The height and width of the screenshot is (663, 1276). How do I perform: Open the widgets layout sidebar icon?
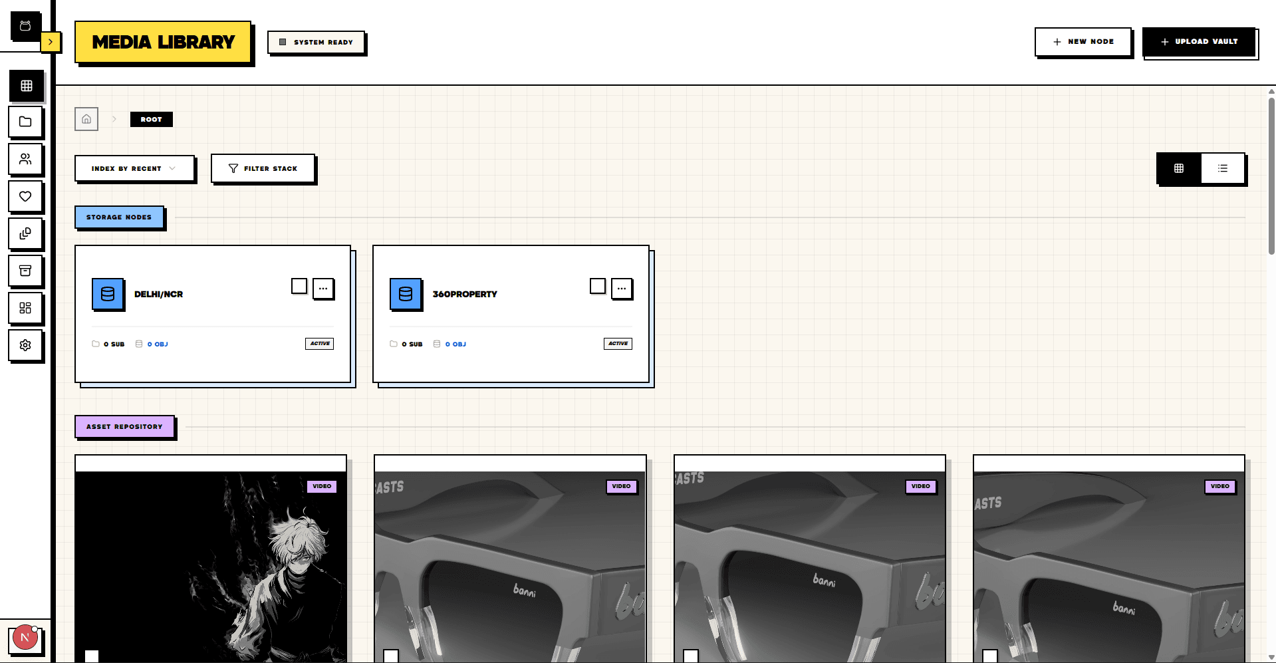click(x=26, y=308)
